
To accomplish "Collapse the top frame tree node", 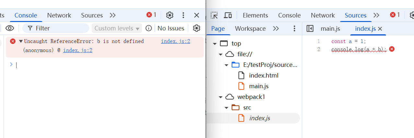I will pos(215,44).
